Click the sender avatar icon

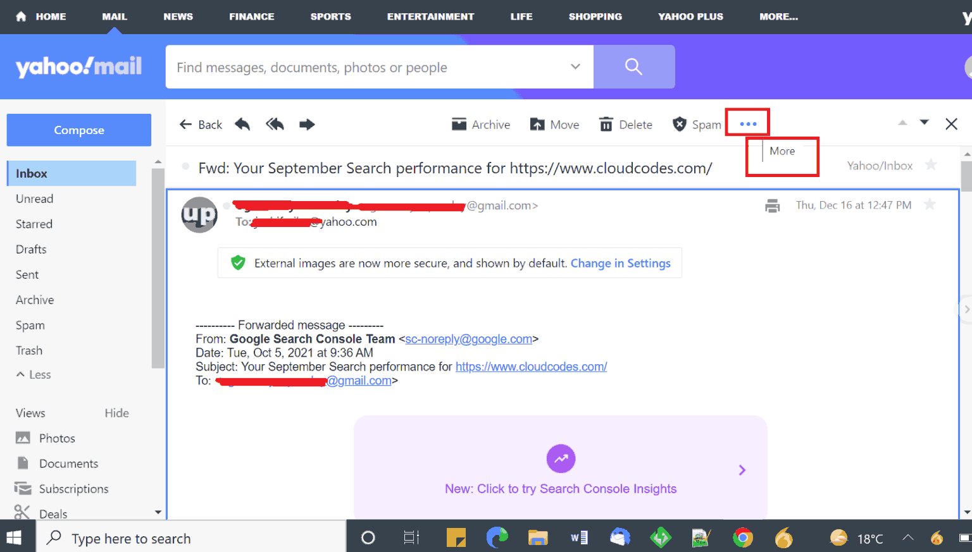click(199, 215)
